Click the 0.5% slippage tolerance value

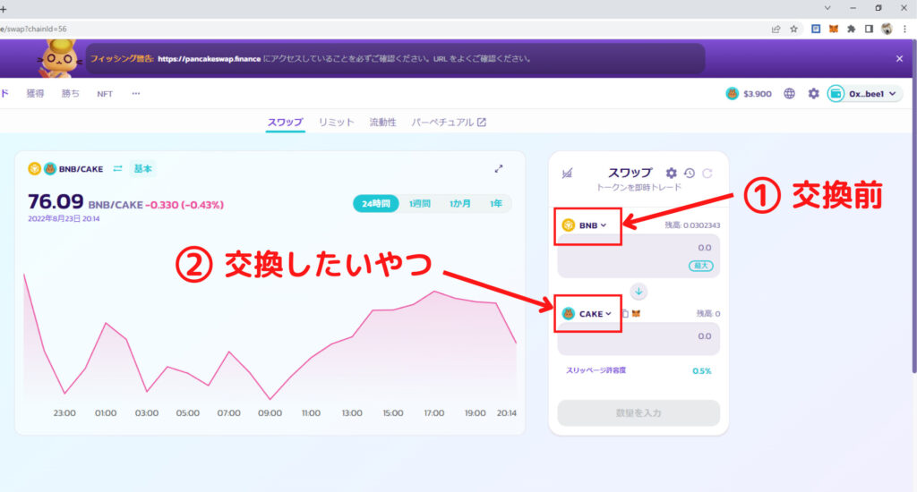click(702, 371)
